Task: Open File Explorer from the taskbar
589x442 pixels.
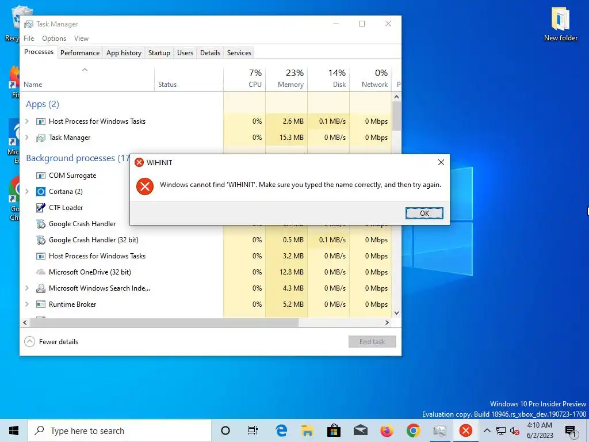Action: (x=307, y=430)
